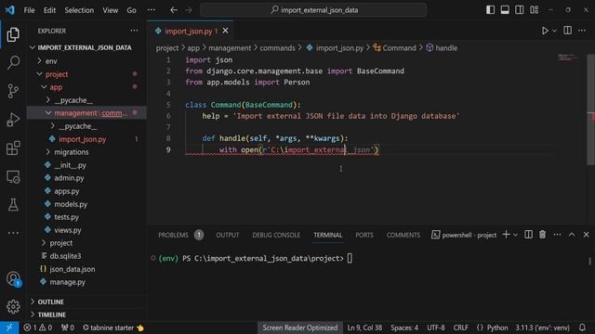
Task: Open run options dropdown arrow
Action: (x=554, y=31)
